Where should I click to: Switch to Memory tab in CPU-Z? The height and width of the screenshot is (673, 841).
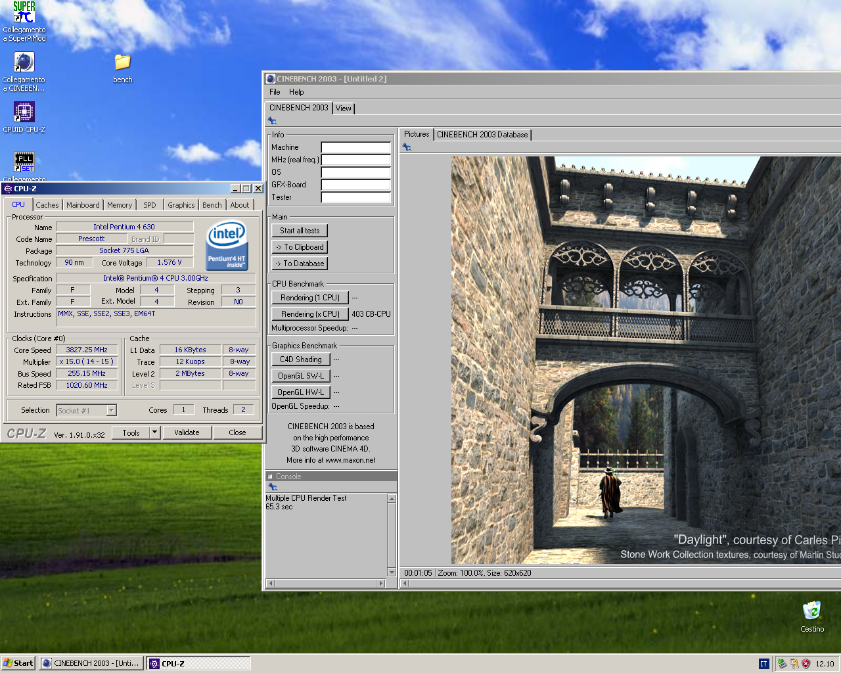120,205
